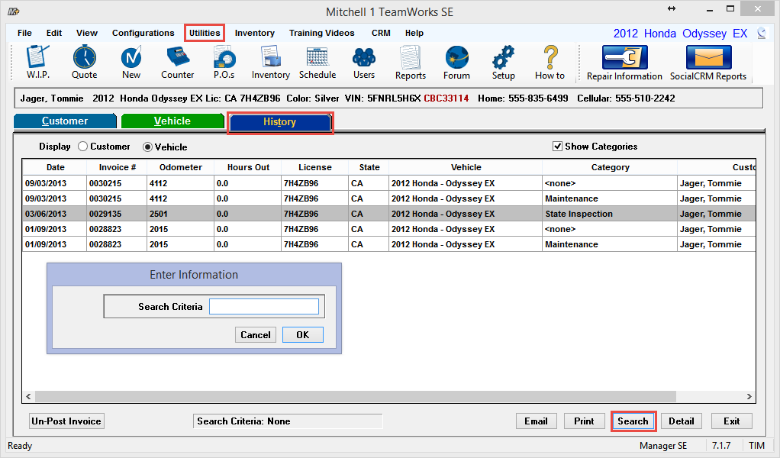
Task: Click the 'Search Criteria: None' status field
Action: click(x=288, y=421)
